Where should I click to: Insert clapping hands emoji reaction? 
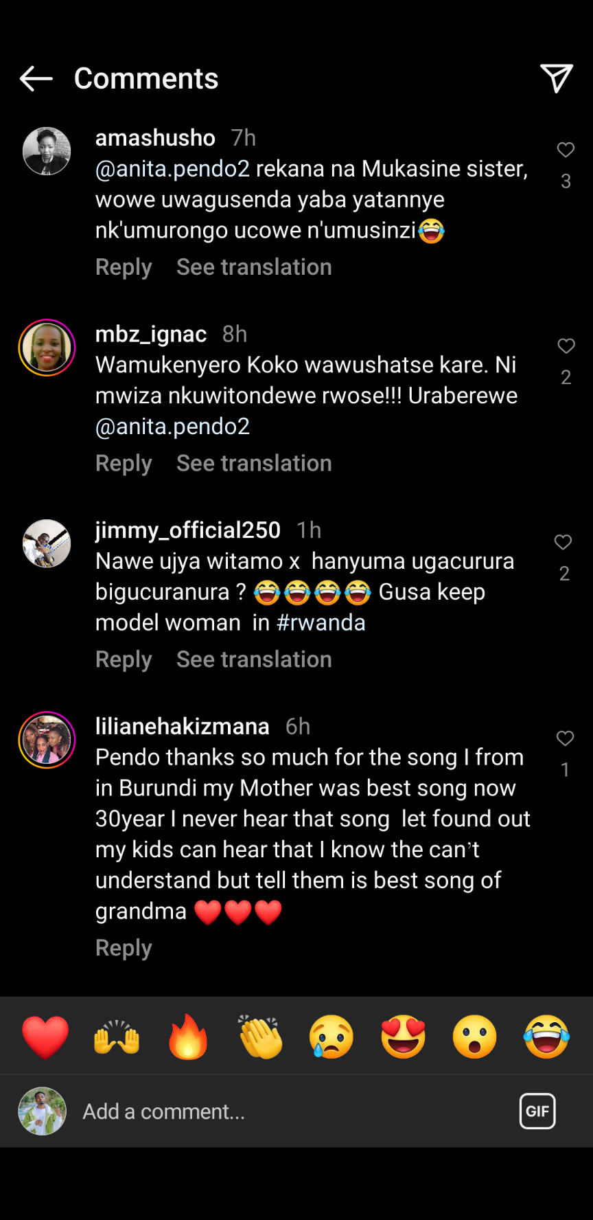(x=260, y=1037)
